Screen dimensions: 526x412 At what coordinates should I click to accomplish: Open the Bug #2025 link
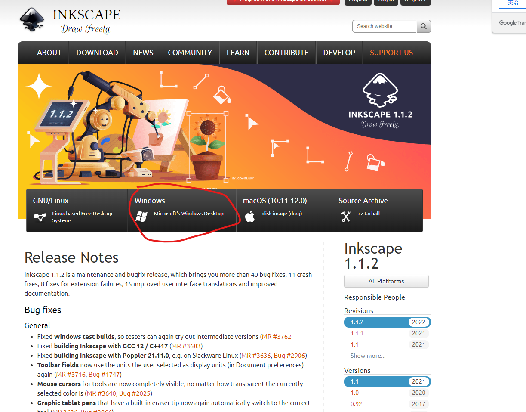point(135,393)
